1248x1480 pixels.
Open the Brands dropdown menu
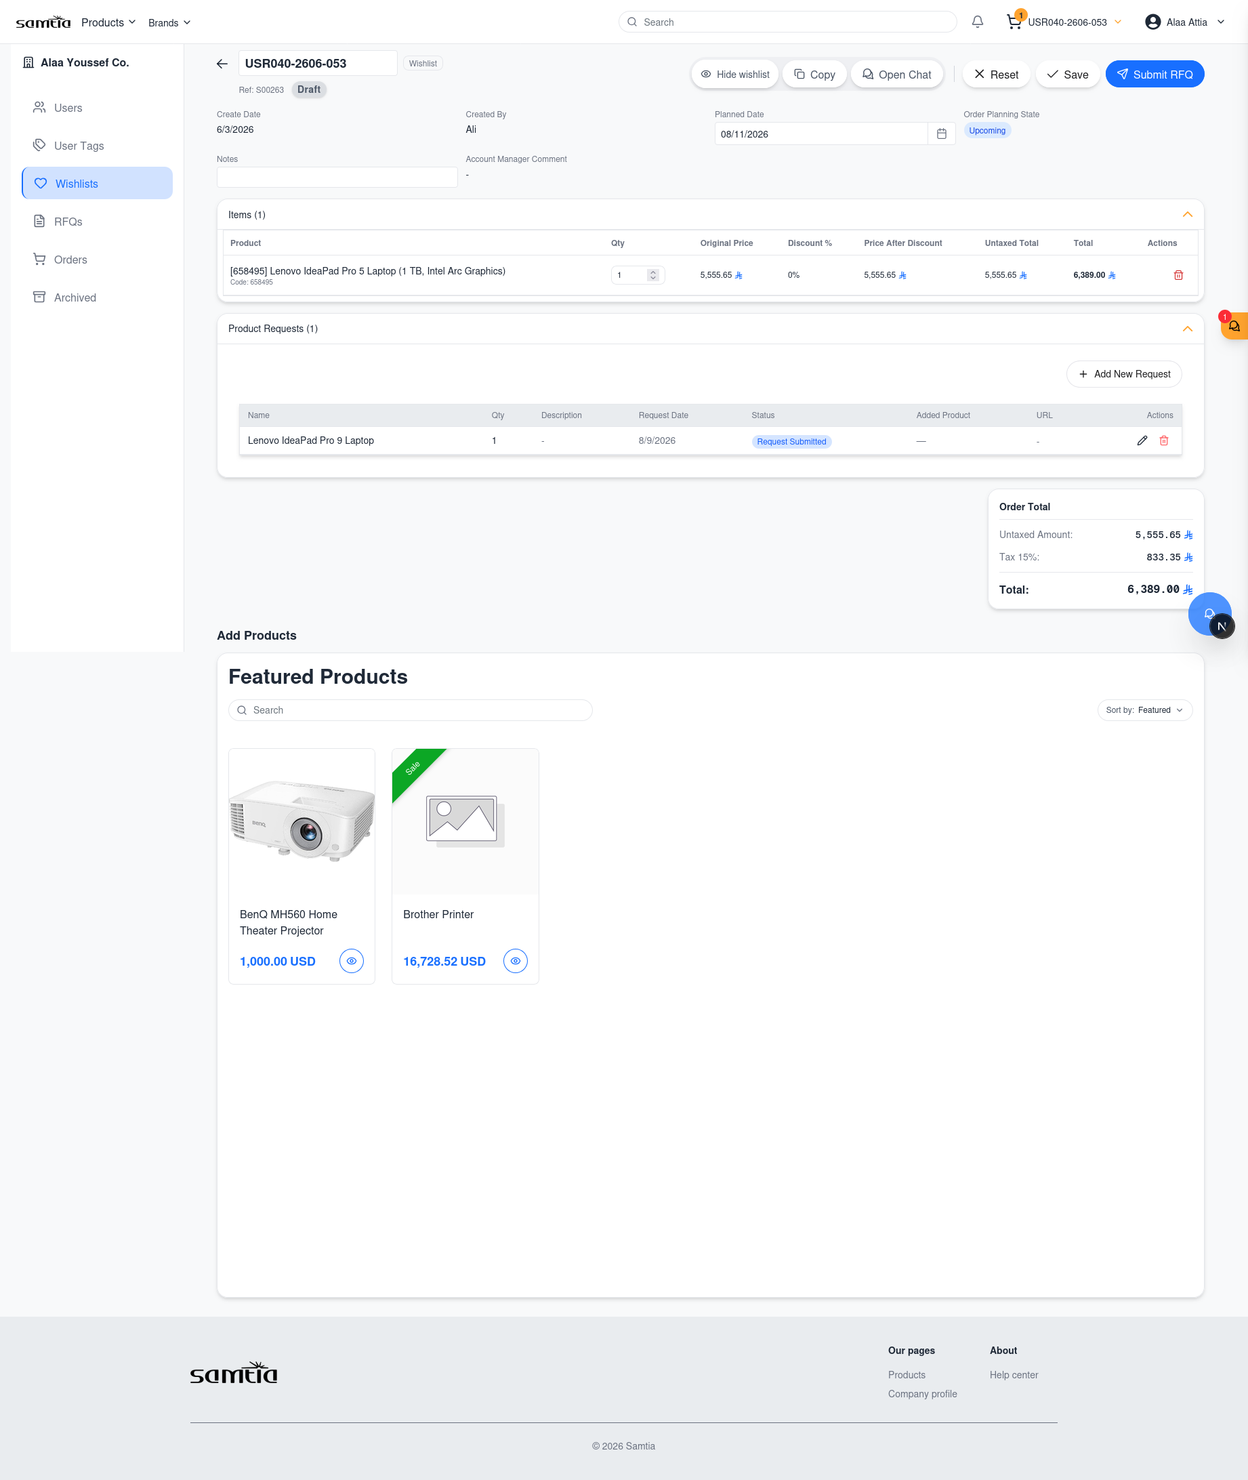tap(169, 22)
